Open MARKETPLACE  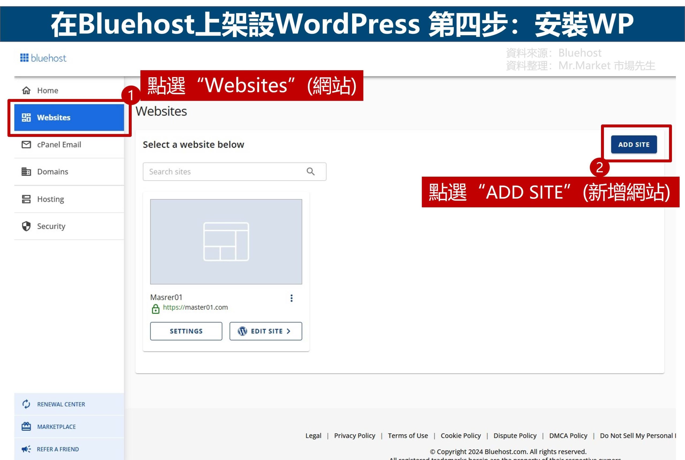[x=69, y=427]
